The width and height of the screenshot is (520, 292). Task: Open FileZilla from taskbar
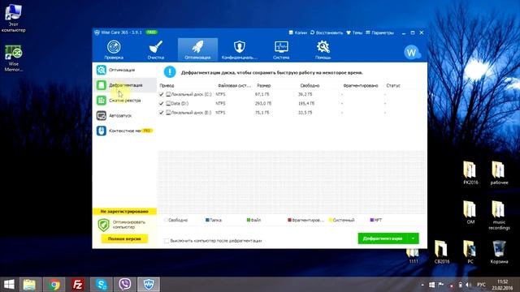pos(77,285)
